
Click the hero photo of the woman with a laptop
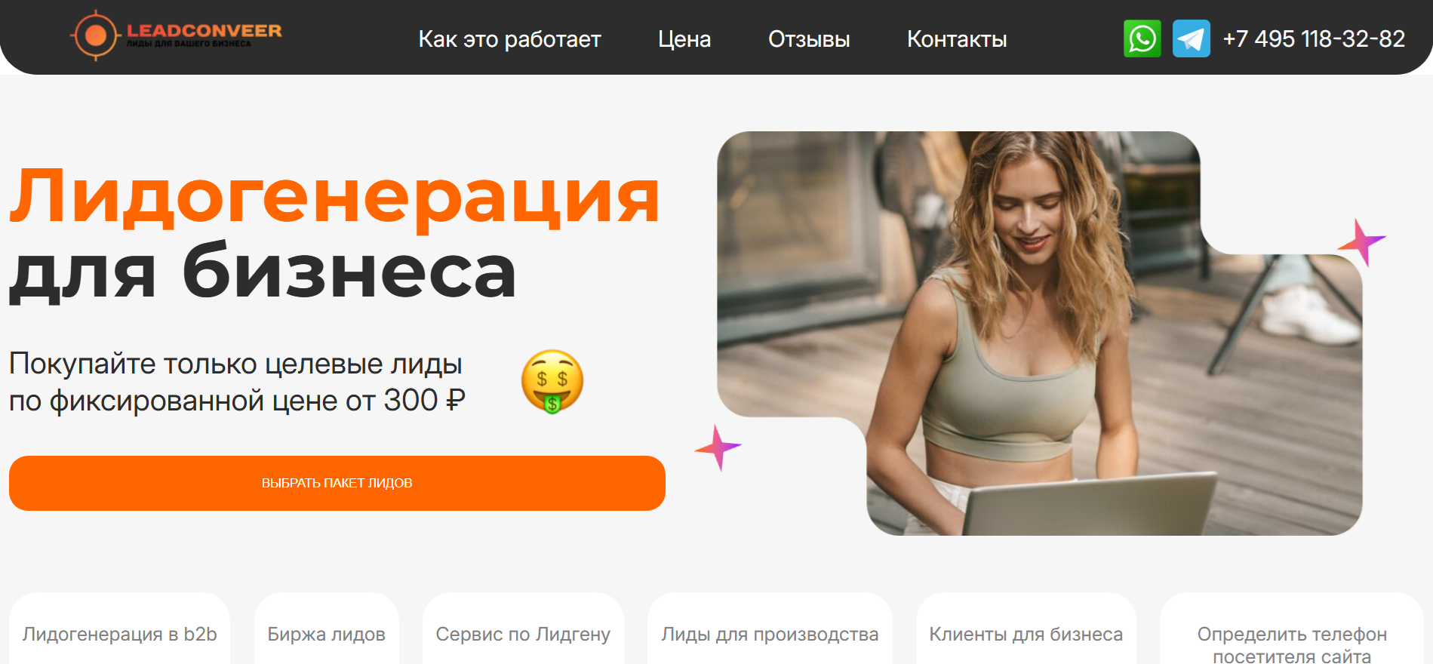(1040, 334)
